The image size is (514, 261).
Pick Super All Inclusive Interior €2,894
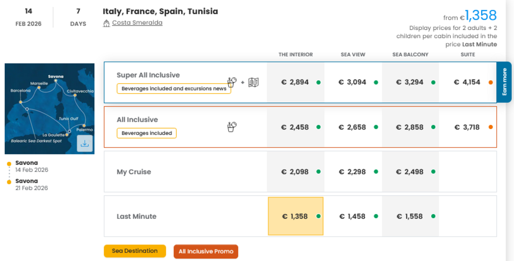click(x=295, y=82)
